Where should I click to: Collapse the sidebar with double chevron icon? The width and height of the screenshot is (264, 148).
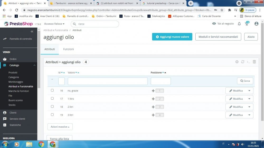(32, 31)
